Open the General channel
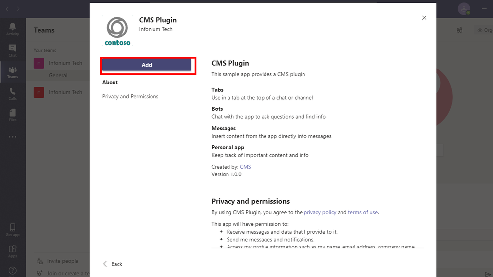Image resolution: width=493 pixels, height=277 pixels. tap(58, 75)
